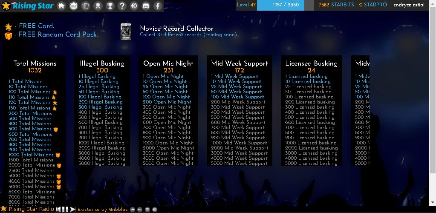Click the 7582 STARBITS balance

[336, 5]
